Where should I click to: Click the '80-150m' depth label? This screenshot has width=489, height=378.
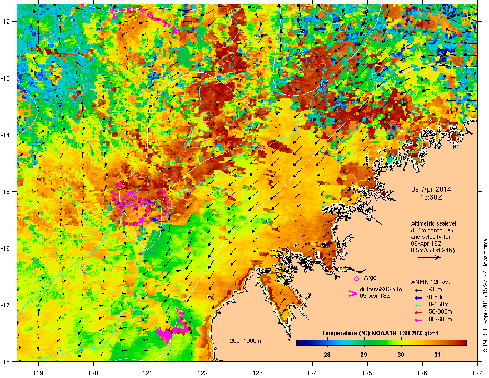point(437,305)
